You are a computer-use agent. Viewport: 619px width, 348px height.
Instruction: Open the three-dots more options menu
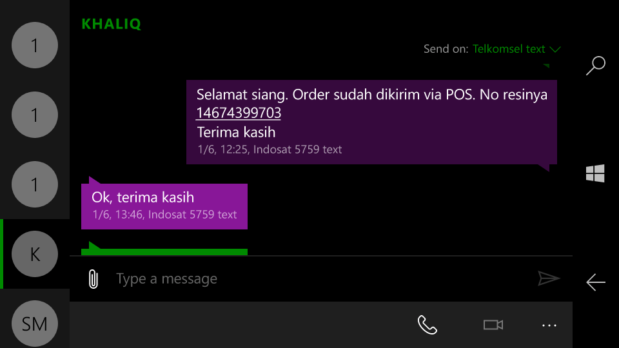tap(549, 325)
